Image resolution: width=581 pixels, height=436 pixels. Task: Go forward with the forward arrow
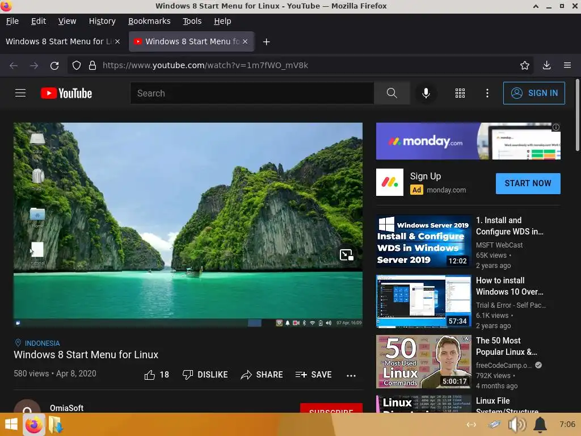coord(34,66)
